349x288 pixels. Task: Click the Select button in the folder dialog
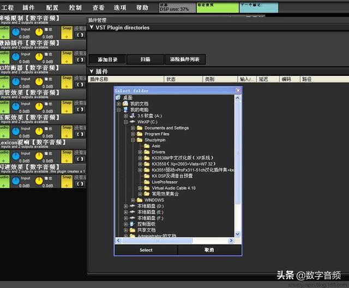(146, 250)
